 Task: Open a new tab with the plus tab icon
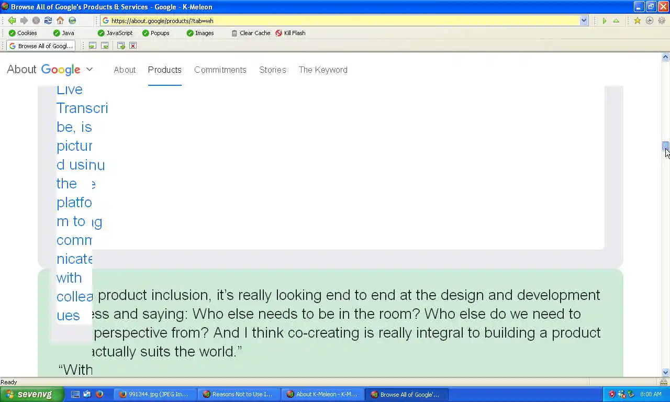click(121, 46)
